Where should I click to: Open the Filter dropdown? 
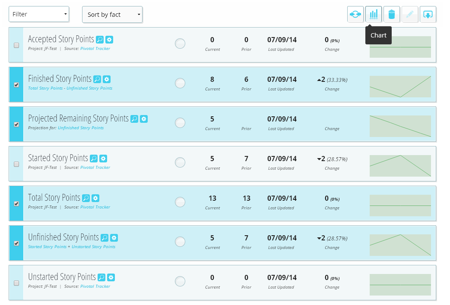pos(39,14)
